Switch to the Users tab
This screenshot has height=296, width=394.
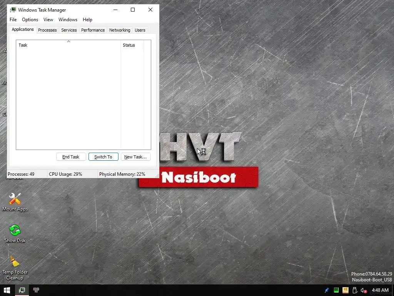tap(140, 30)
